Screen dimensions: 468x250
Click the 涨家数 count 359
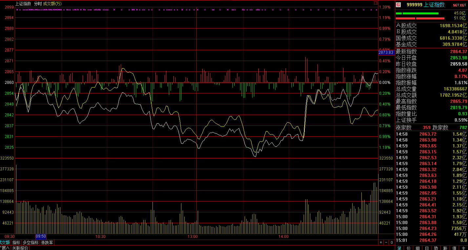[x=427, y=128]
